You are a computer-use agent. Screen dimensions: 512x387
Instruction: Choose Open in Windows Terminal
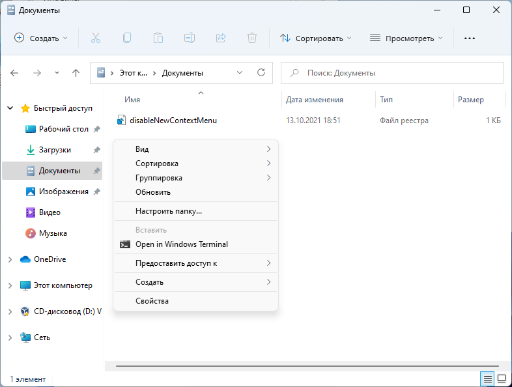[x=195, y=244]
